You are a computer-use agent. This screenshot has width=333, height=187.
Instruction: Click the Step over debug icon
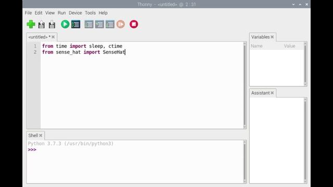pyautogui.click(x=89, y=24)
